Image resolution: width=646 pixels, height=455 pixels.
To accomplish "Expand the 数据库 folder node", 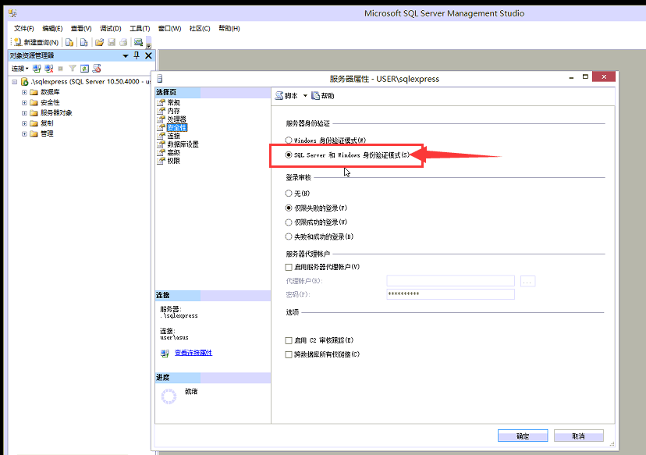I will tap(24, 92).
